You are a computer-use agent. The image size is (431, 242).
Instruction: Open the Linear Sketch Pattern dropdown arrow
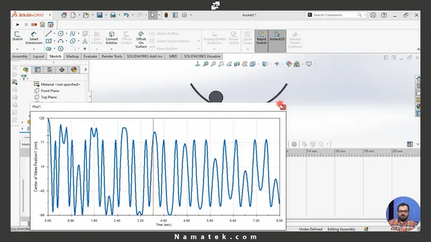pos(199,41)
